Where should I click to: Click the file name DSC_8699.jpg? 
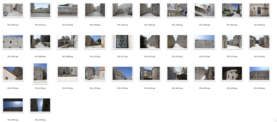click(67, 57)
